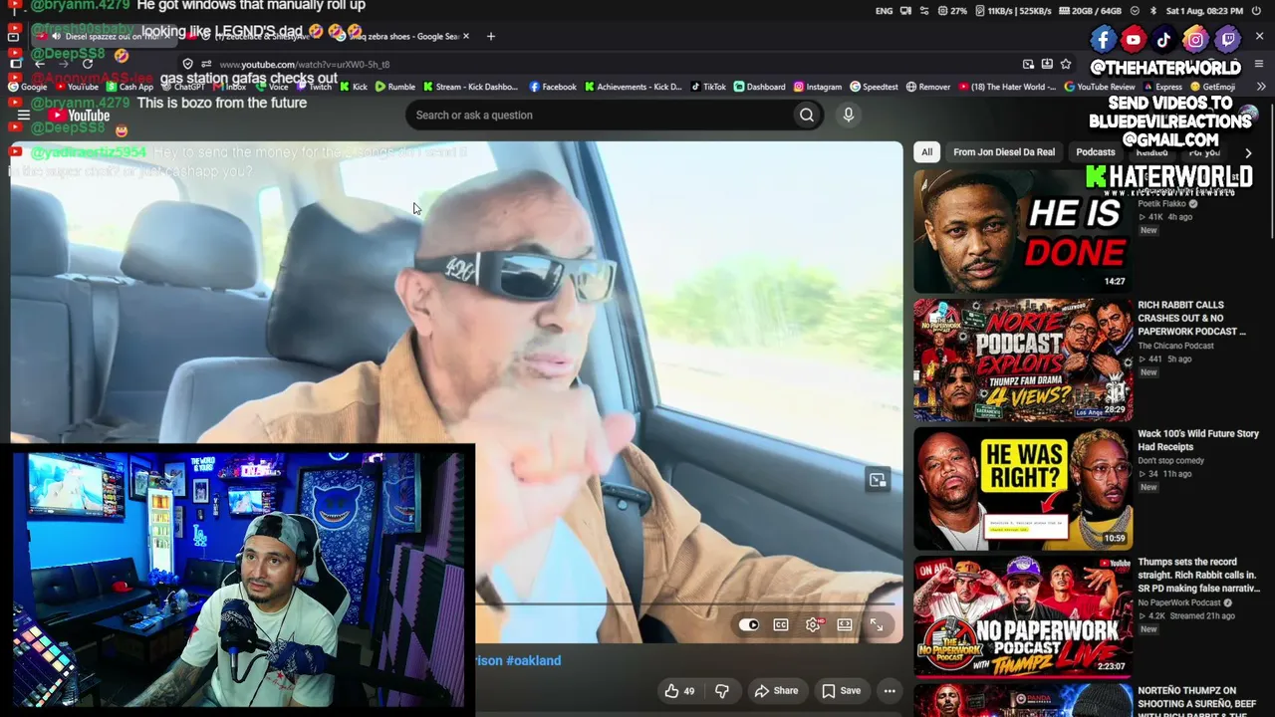Bookmark this page with the star icon
This screenshot has width=1275, height=717.
point(1066,64)
